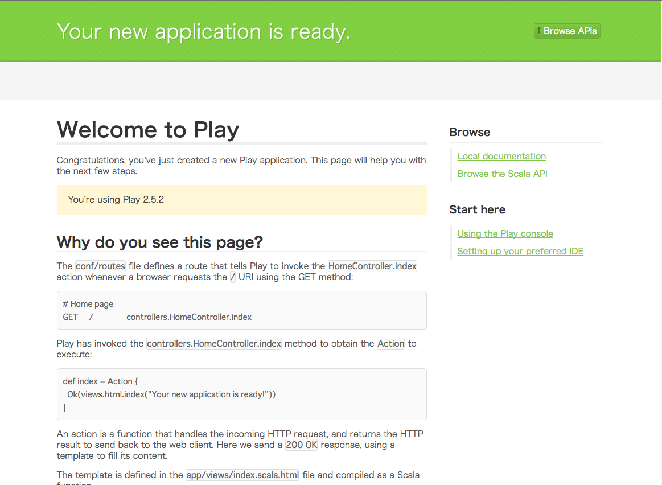The image size is (662, 485).
Task: Click the 'You're using Play 2.5.2' notice
Action: tap(241, 200)
